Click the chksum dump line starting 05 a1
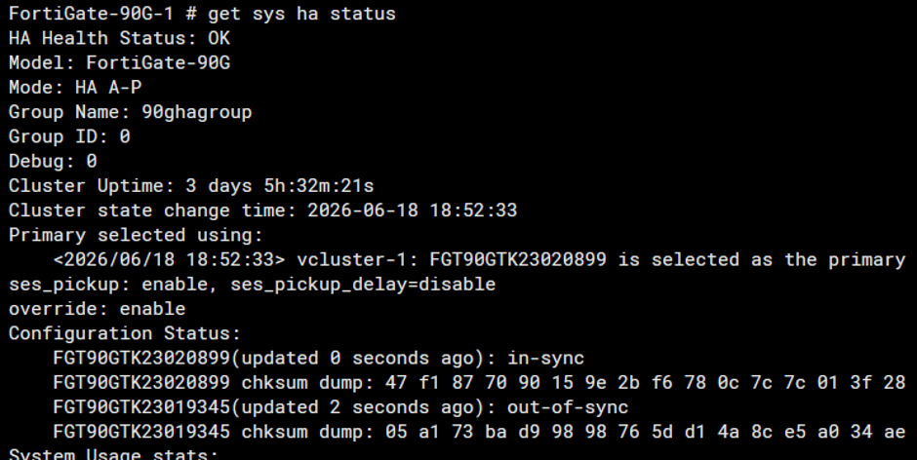 480,431
